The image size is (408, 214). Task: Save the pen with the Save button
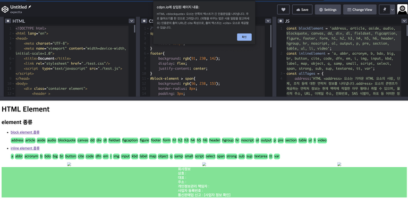pyautogui.click(x=302, y=10)
